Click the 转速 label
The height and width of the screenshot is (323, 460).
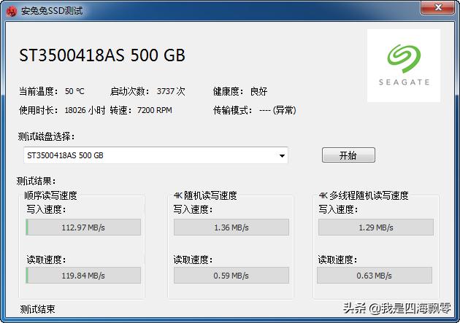click(120, 110)
